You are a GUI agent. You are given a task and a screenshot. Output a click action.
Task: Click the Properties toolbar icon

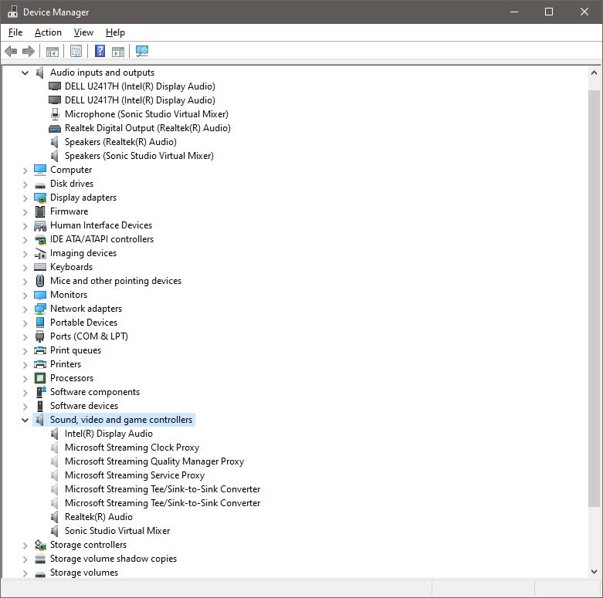[x=76, y=51]
